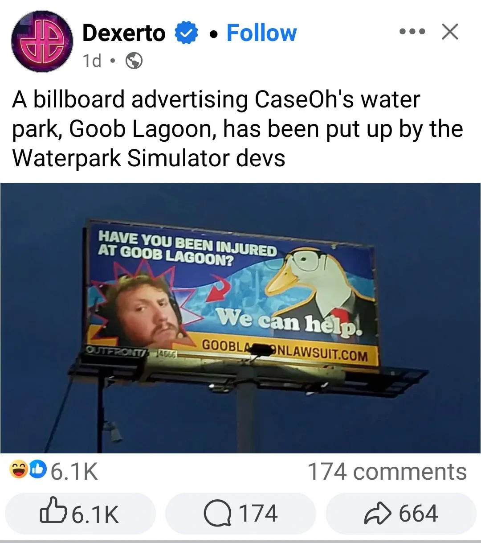Open the Dexerto profile picture
Viewport: 481px width, 543px height.
42,41
